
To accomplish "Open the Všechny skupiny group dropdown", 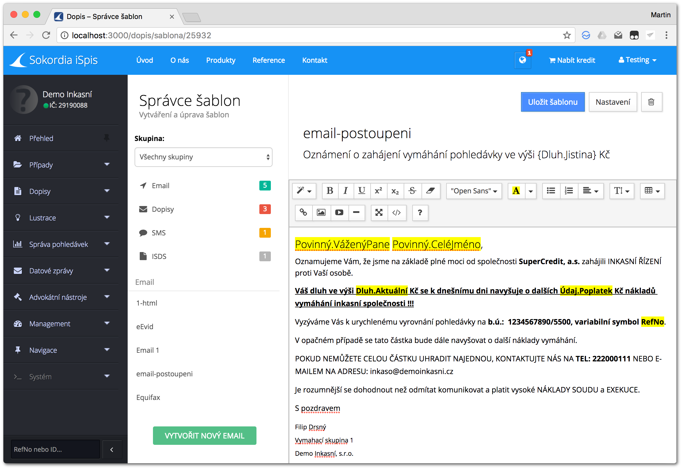I will [203, 157].
